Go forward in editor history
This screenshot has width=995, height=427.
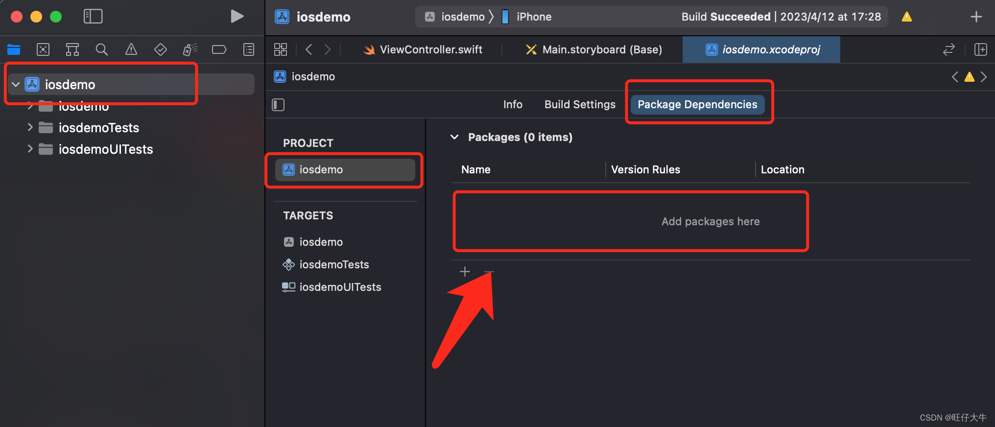328,49
